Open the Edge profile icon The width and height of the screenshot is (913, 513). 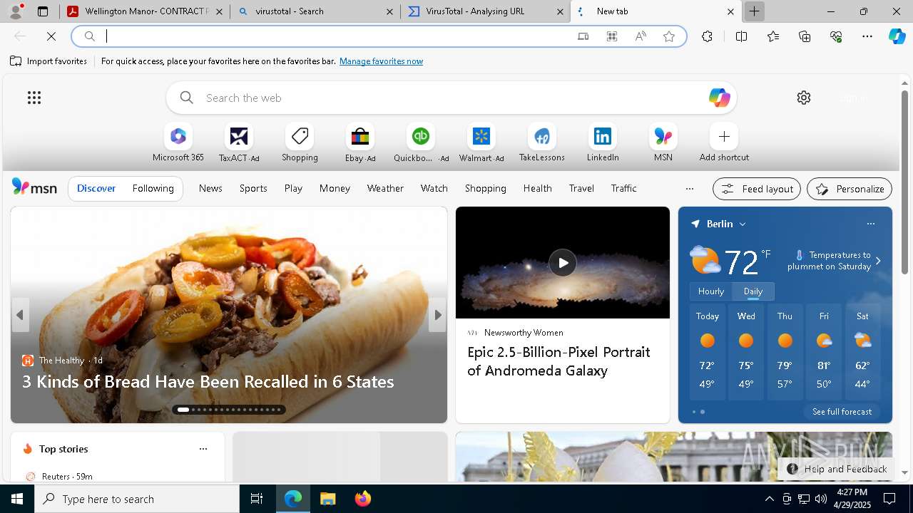16,11
